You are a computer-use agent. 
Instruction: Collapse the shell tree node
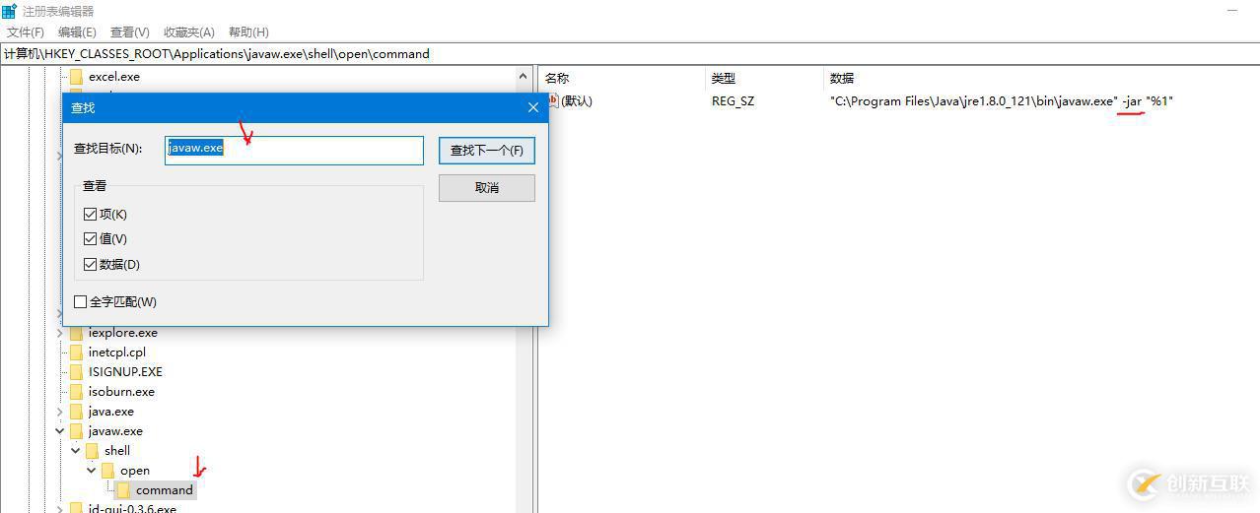click(76, 451)
